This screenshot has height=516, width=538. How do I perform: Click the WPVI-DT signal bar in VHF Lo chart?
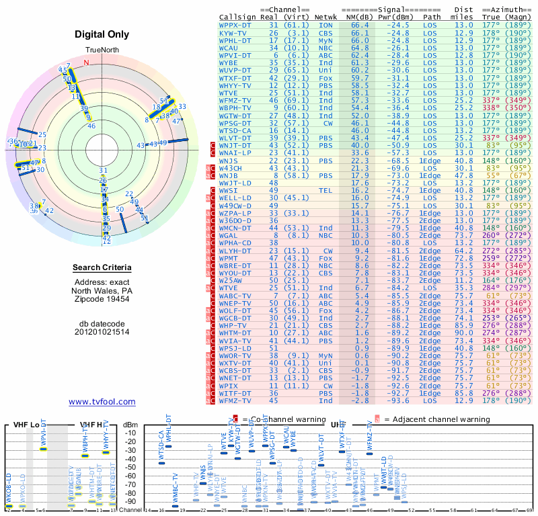[x=44, y=448]
